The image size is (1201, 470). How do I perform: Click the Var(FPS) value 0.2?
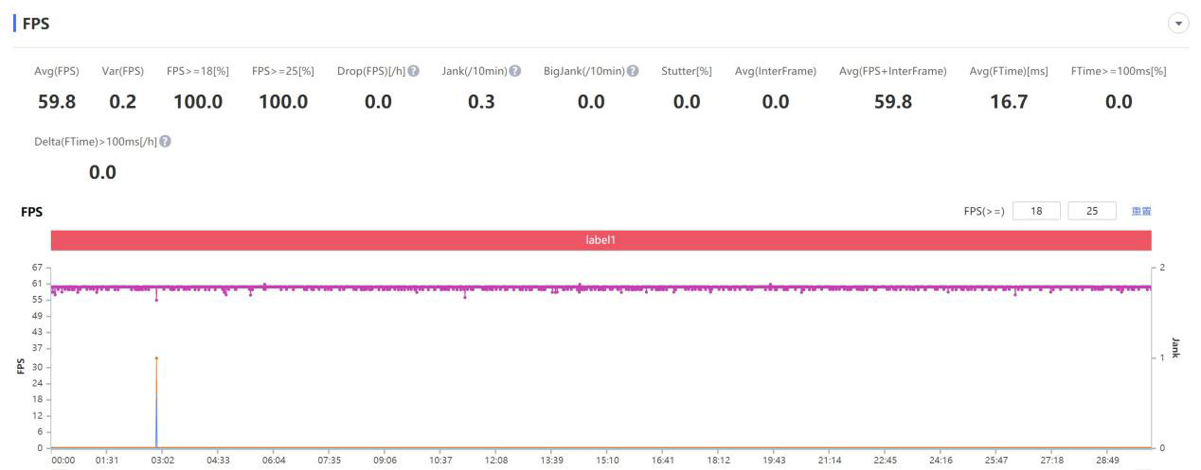pyautogui.click(x=122, y=102)
